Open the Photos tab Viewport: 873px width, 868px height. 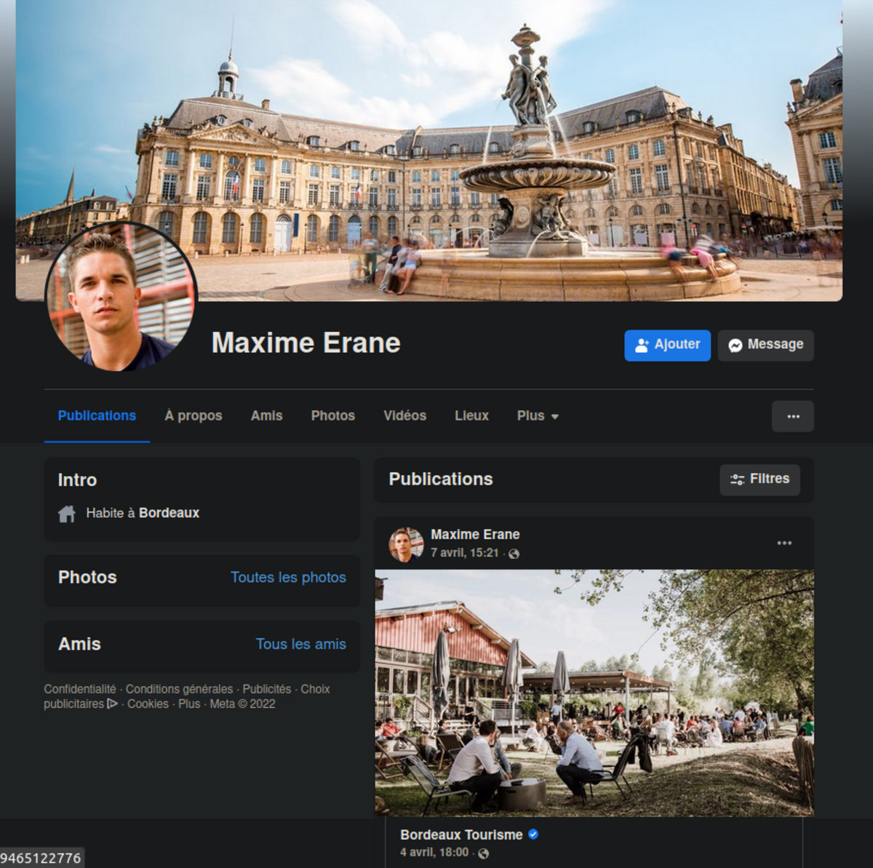click(x=332, y=416)
